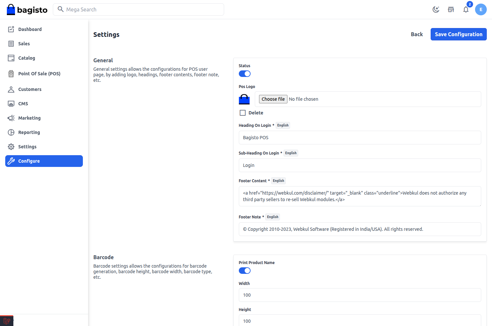The image size is (492, 326).
Task: Check the Delete checkbox under Pos Logo
Action: coord(242,112)
